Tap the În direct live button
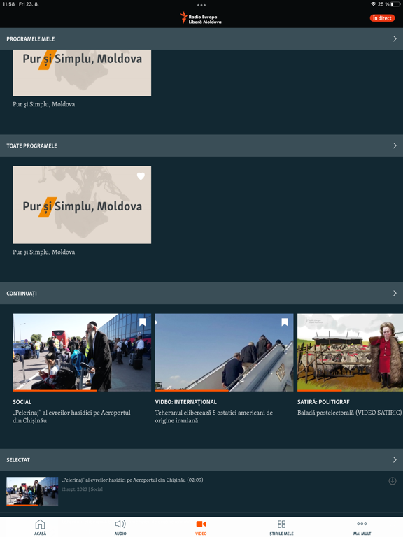Image resolution: width=403 pixels, height=537 pixels. point(382,18)
